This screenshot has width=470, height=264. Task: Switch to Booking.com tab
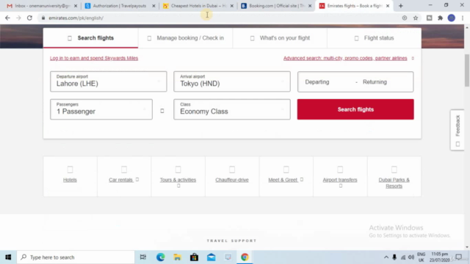click(276, 6)
